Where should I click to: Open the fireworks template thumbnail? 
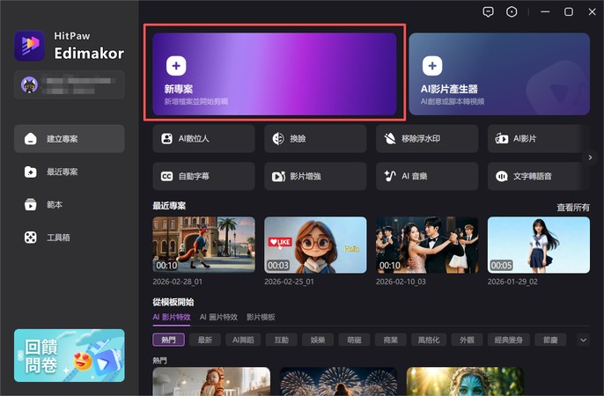(x=338, y=381)
